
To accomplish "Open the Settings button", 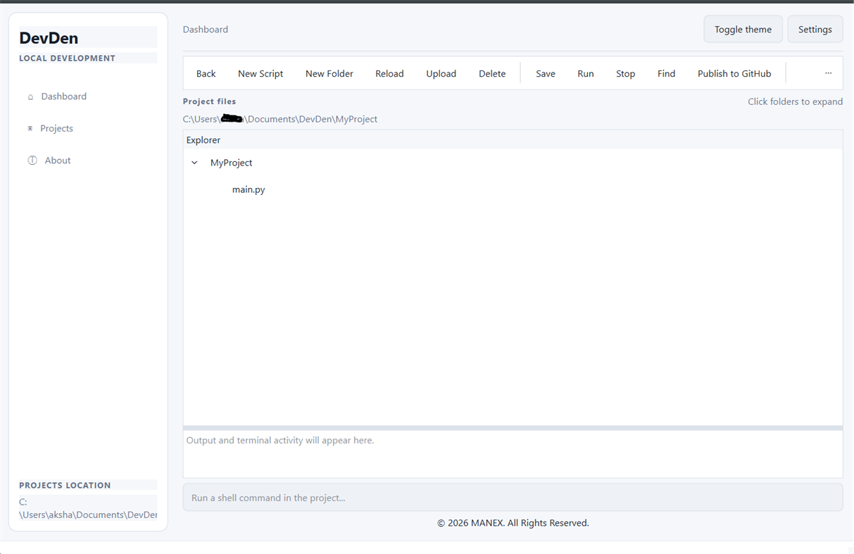I will click(815, 30).
